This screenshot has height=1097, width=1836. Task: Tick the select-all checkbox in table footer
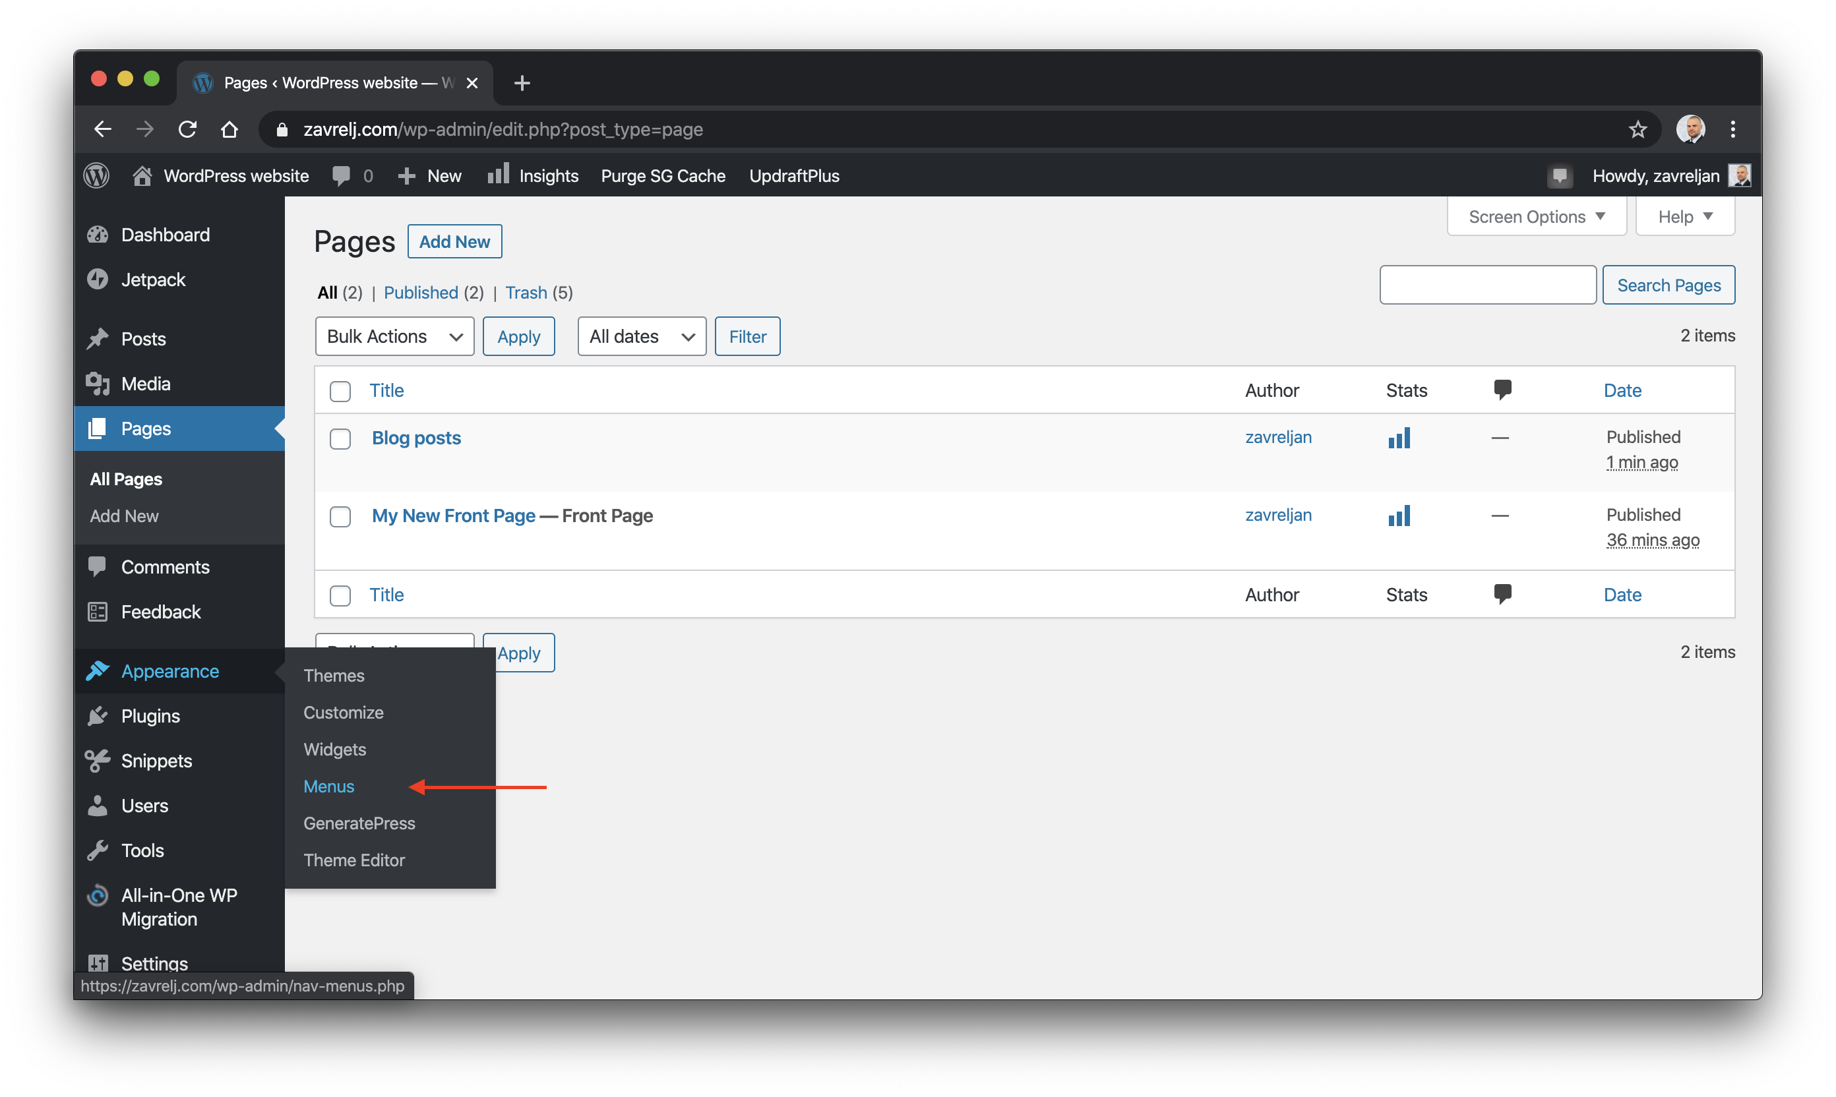point(340,595)
